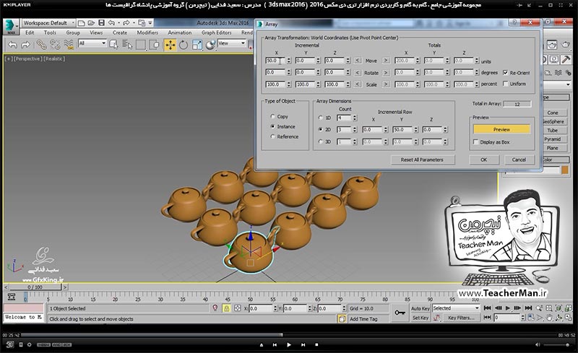Viewport: 578px width, 353px height.
Task: Open the Workspace: Default dropdown
Action: point(48,23)
